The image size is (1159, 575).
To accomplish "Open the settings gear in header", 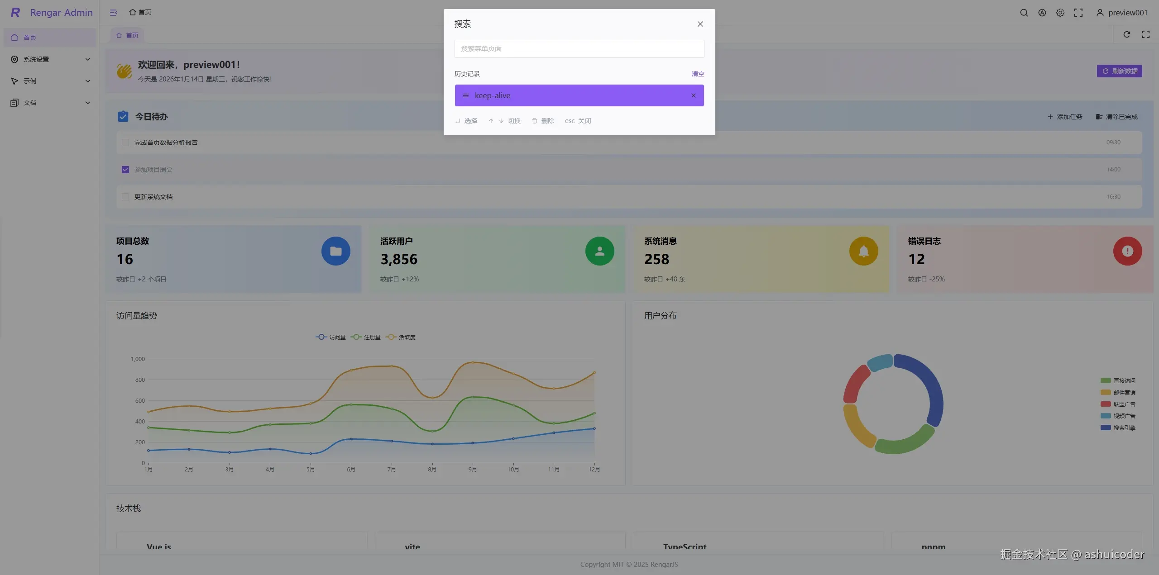I will (1060, 13).
